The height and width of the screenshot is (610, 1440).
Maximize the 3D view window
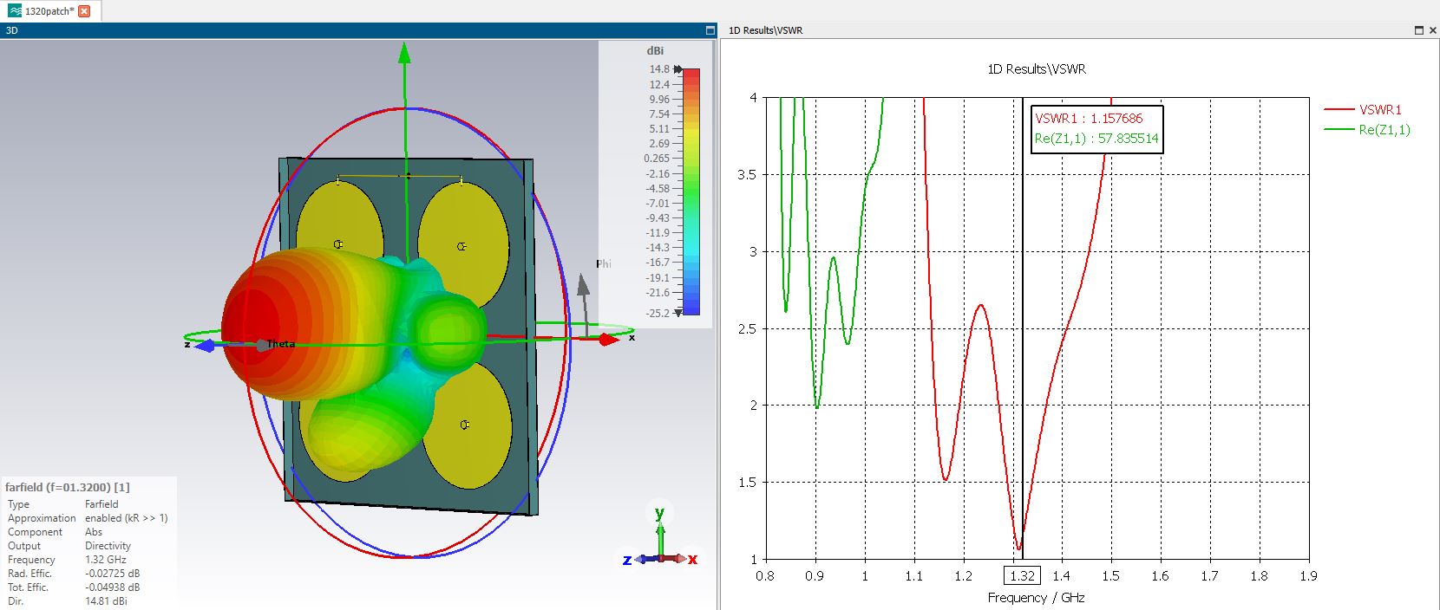710,30
